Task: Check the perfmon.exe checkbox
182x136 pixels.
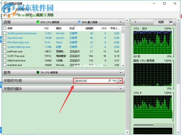Action: point(5,51)
